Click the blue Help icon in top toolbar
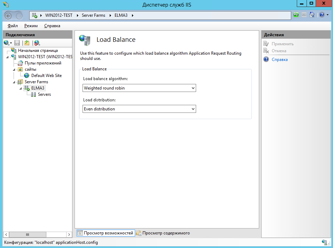The width and height of the screenshot is (333, 248). click(321, 15)
